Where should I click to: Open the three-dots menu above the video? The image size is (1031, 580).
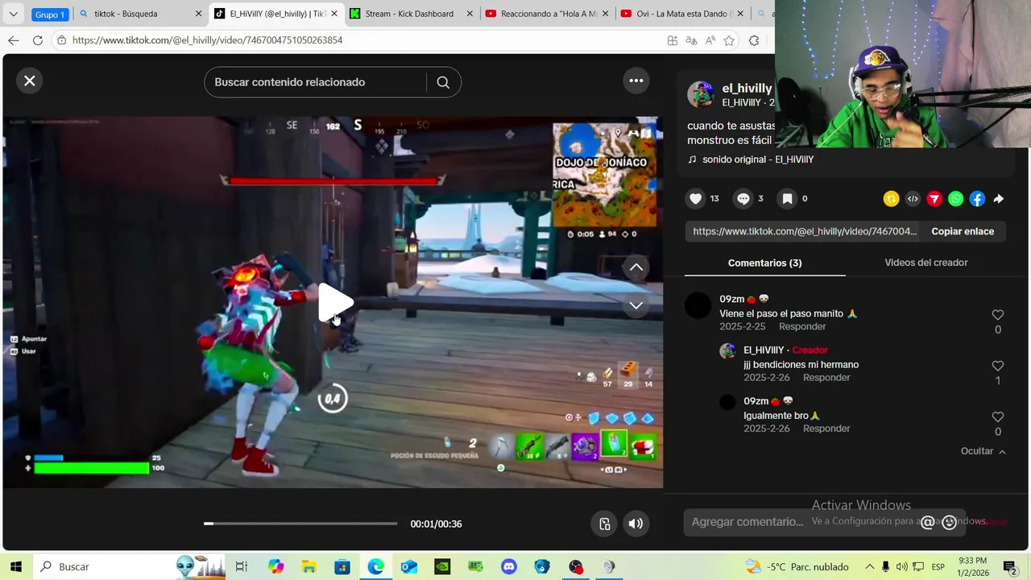pos(636,81)
